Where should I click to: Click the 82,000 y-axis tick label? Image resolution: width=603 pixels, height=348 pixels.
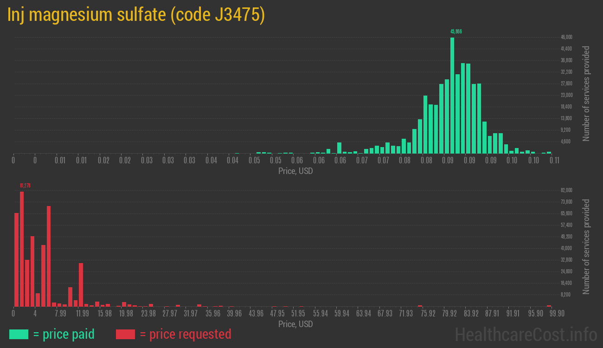coord(566,190)
